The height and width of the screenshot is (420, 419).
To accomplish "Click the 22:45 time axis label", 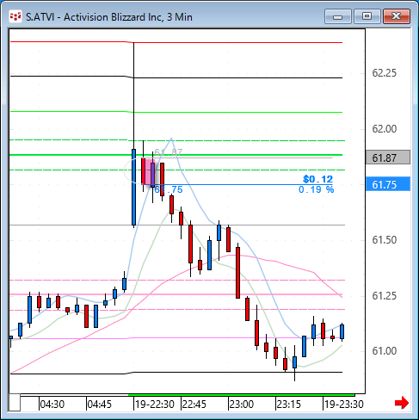I will 194,405.
